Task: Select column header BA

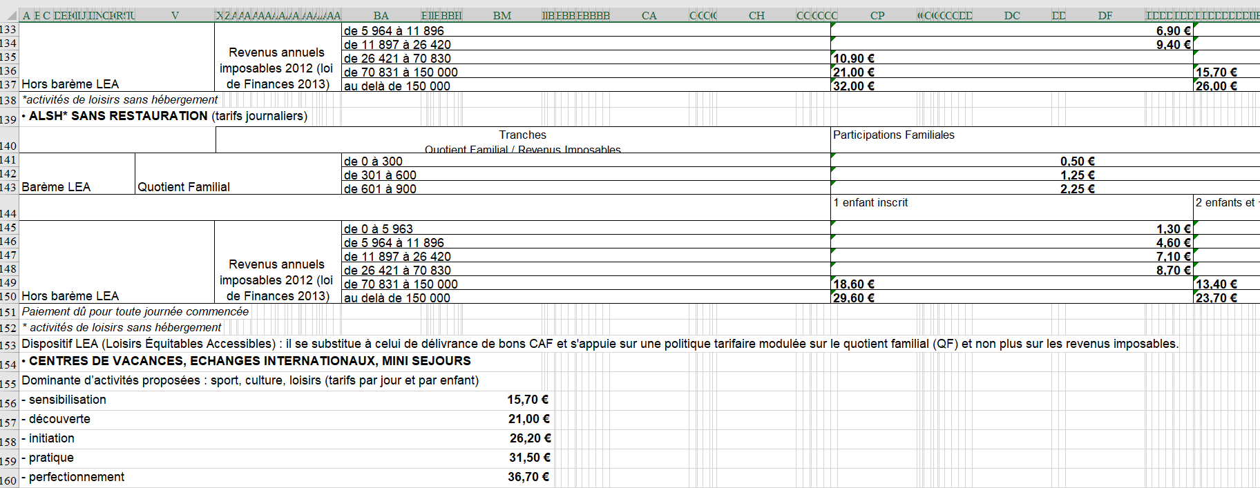Action: click(381, 15)
